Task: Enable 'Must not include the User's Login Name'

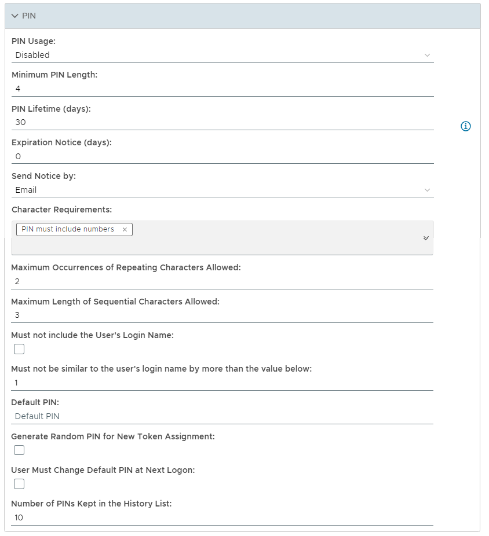Action: [19, 348]
